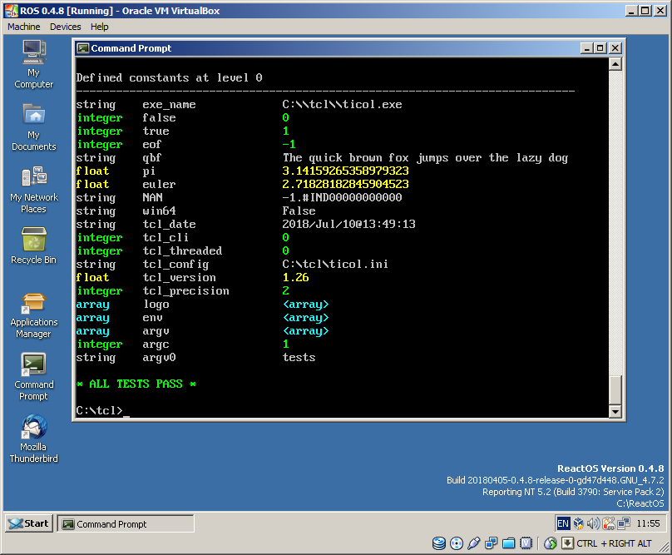Screen dimensions: 672x555
Task: Open the volume speaker tray icon
Action: [x=594, y=523]
